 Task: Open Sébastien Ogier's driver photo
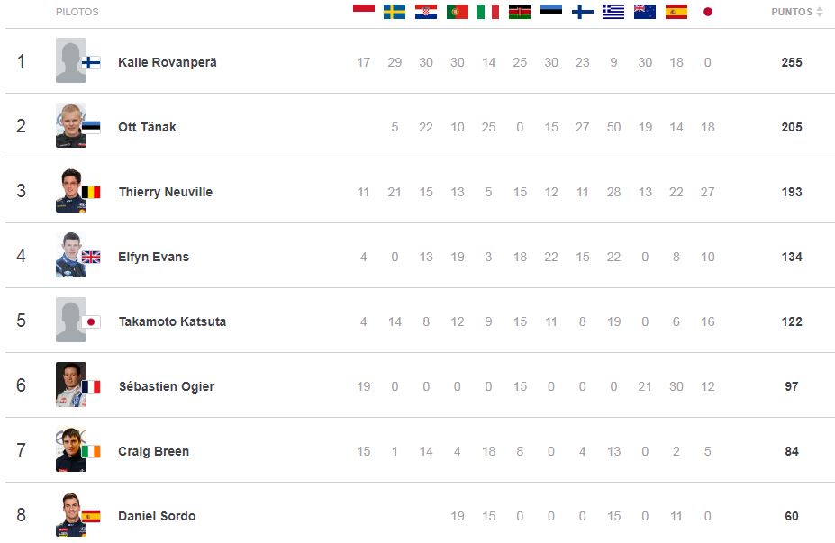click(69, 384)
